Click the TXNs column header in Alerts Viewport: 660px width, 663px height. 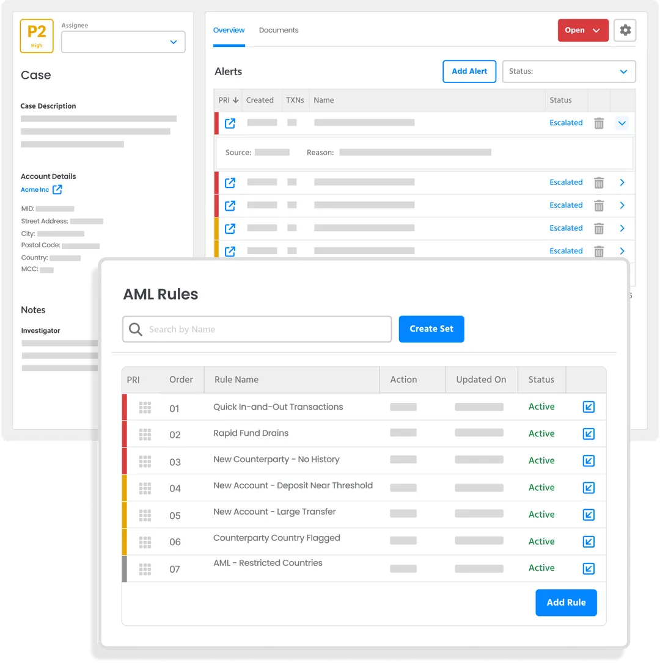(x=295, y=100)
